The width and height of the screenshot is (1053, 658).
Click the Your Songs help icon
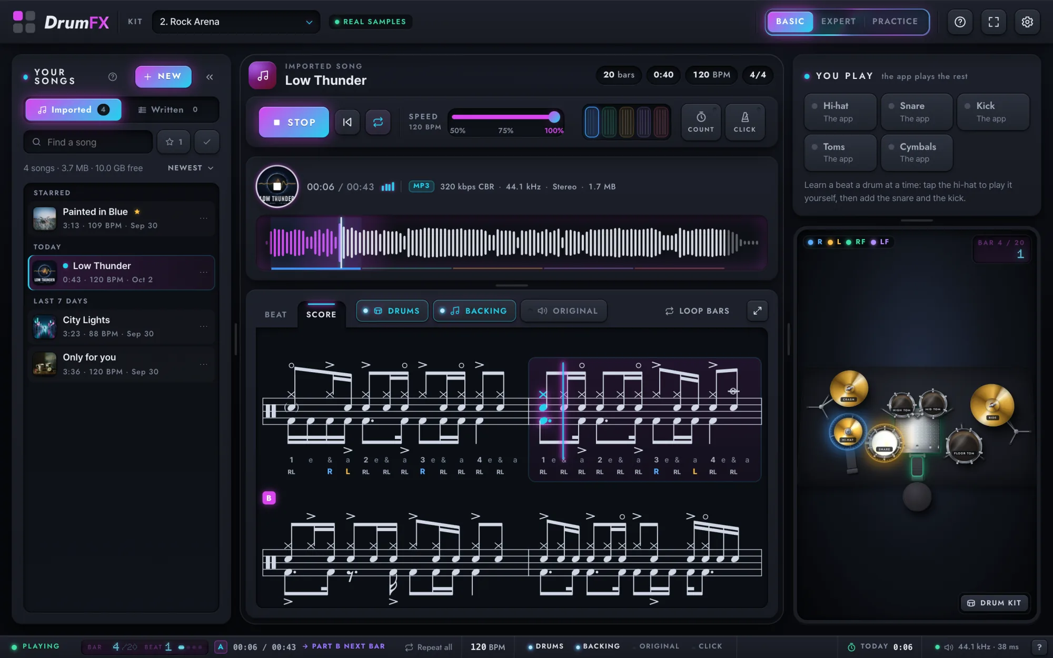coord(113,77)
